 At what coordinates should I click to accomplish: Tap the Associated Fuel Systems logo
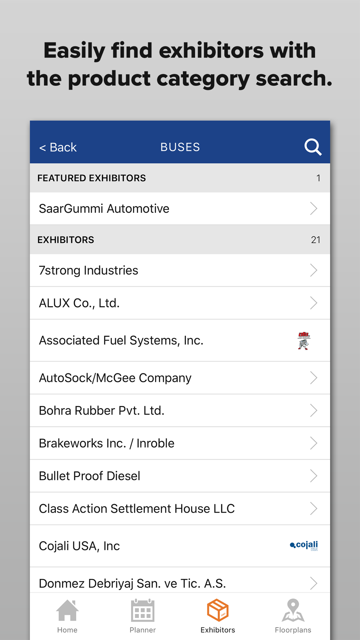tap(303, 341)
